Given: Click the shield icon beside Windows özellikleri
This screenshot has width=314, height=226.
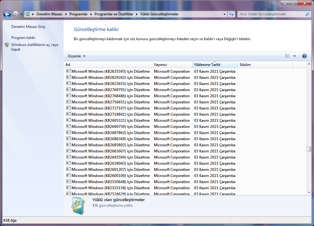Looking at the screenshot, I should point(7,45).
